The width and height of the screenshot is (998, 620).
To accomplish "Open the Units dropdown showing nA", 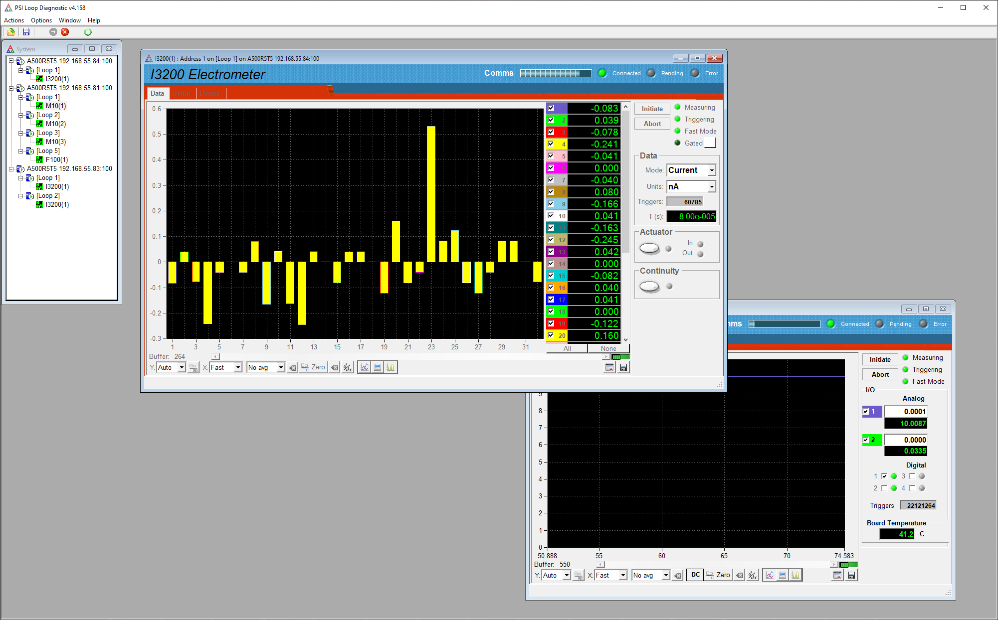I will pyautogui.click(x=712, y=187).
